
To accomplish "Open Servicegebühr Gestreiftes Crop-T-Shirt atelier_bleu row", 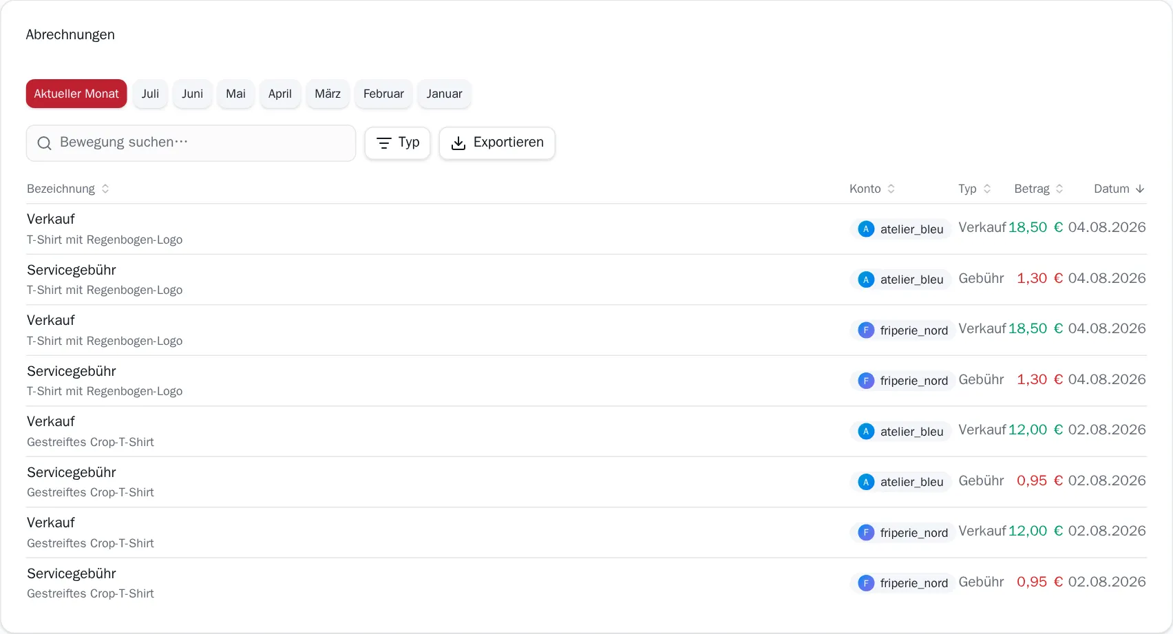I will point(586,482).
